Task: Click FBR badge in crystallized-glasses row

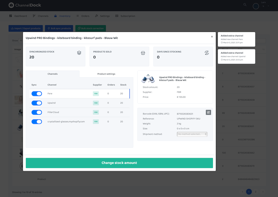Action: coord(96,122)
